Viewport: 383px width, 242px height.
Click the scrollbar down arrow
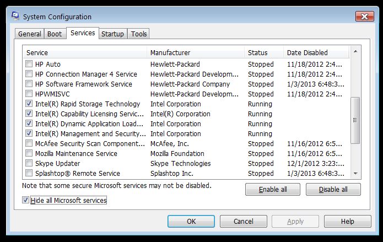(355, 174)
